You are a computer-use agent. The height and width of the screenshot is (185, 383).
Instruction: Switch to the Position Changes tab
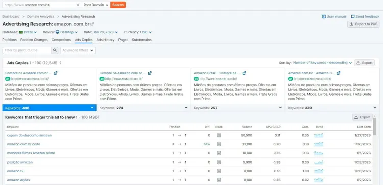pos(34,40)
